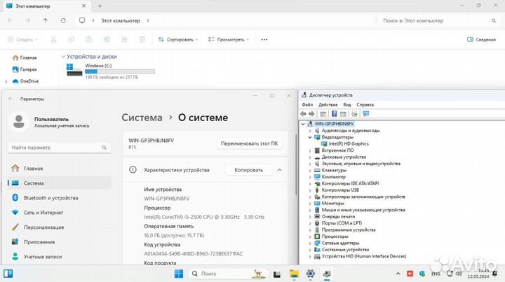Screen dimensions: 505x282
Task: Open Settings gear from the taskbar
Action: coord(311,274)
